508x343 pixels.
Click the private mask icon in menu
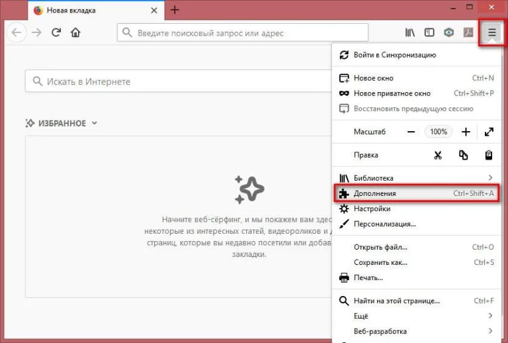tap(344, 93)
